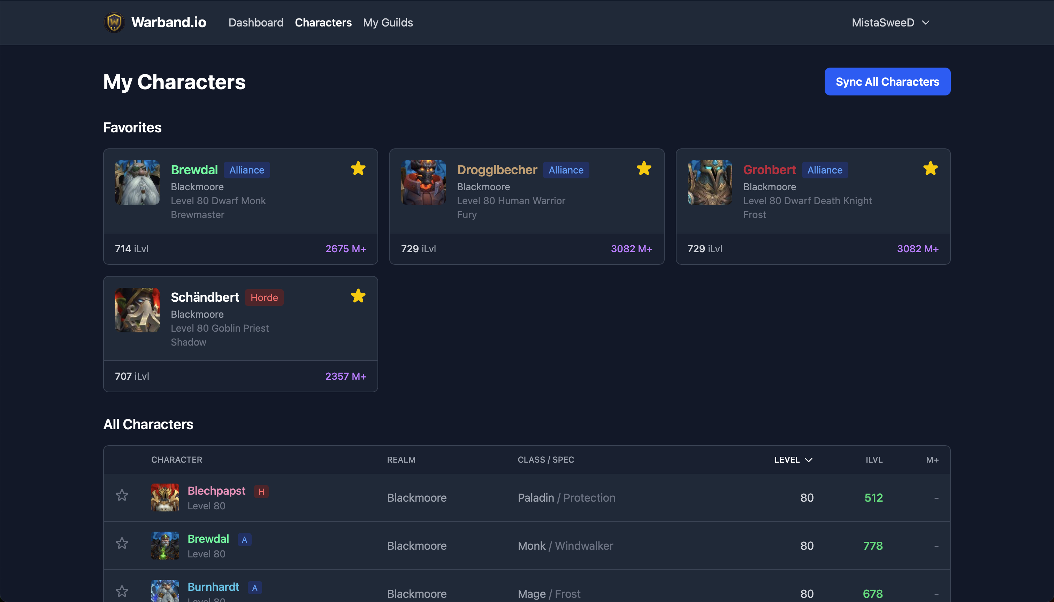Click Drogglbecher's warrior avatar
The height and width of the screenshot is (602, 1054).
[x=423, y=182]
